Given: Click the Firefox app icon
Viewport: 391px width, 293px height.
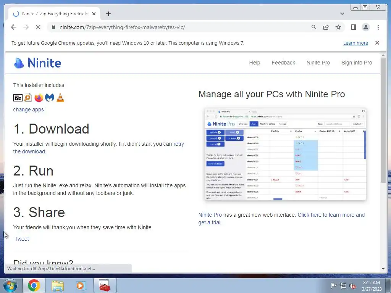Looking at the screenshot, I should [x=39, y=98].
